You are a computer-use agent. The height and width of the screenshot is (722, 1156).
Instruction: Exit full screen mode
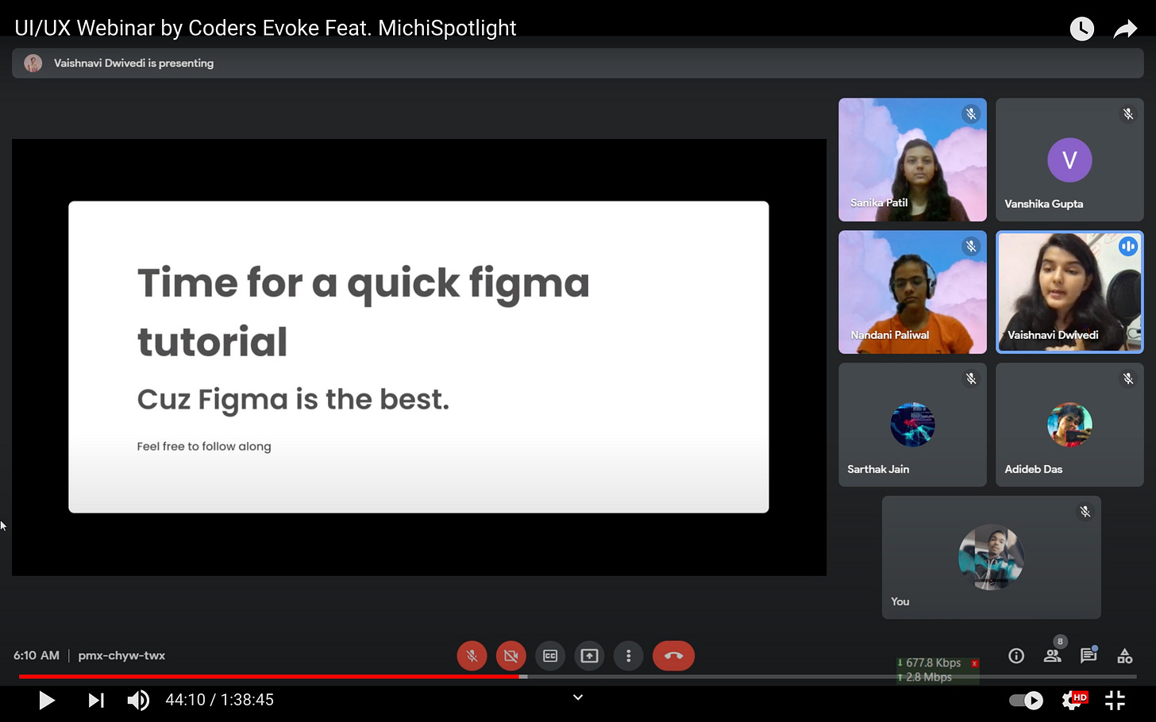point(1116,700)
